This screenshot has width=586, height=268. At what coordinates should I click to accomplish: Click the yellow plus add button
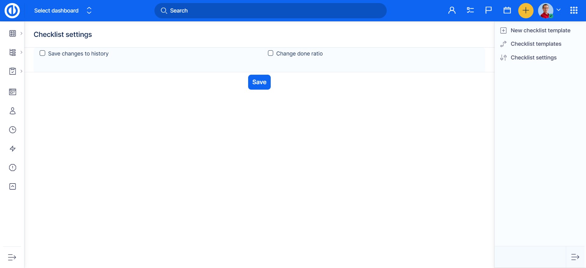pyautogui.click(x=526, y=11)
